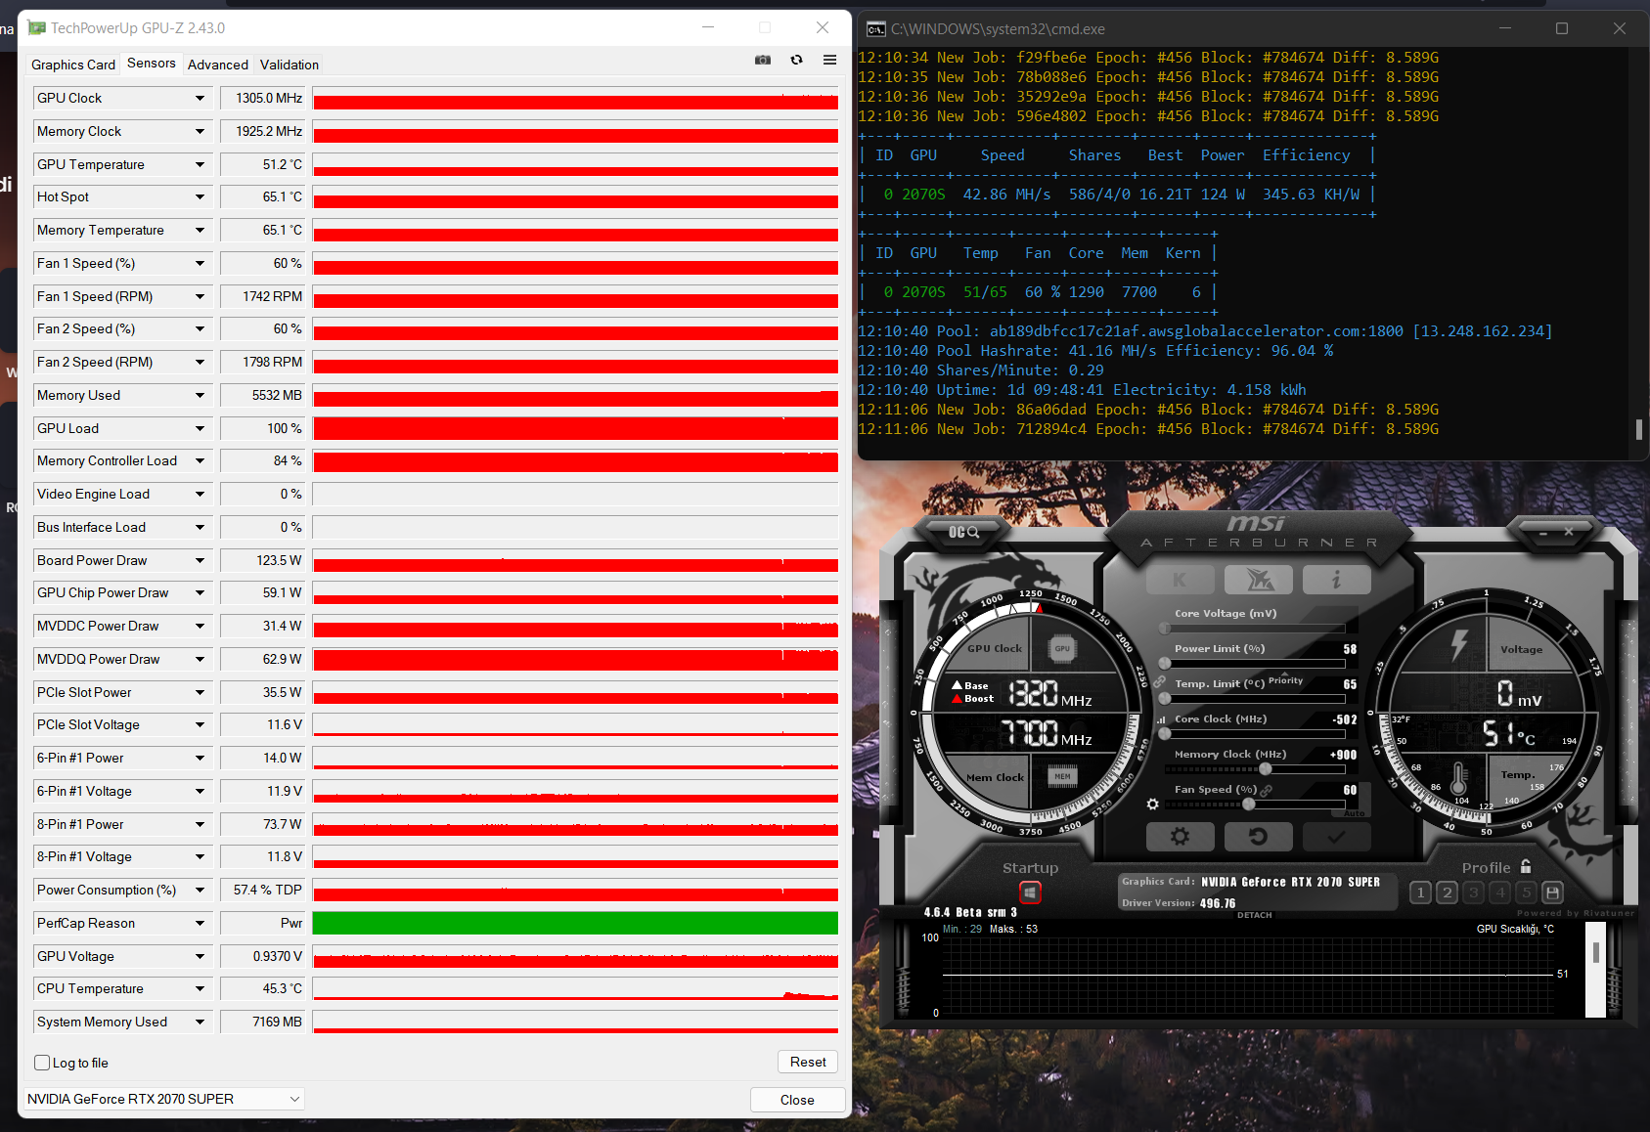The height and width of the screenshot is (1132, 1650).
Task: Toggle Afterburner Windows startup button
Action: click(1030, 893)
